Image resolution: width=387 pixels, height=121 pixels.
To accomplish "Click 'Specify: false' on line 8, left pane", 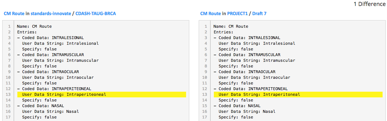I will coord(39,66).
